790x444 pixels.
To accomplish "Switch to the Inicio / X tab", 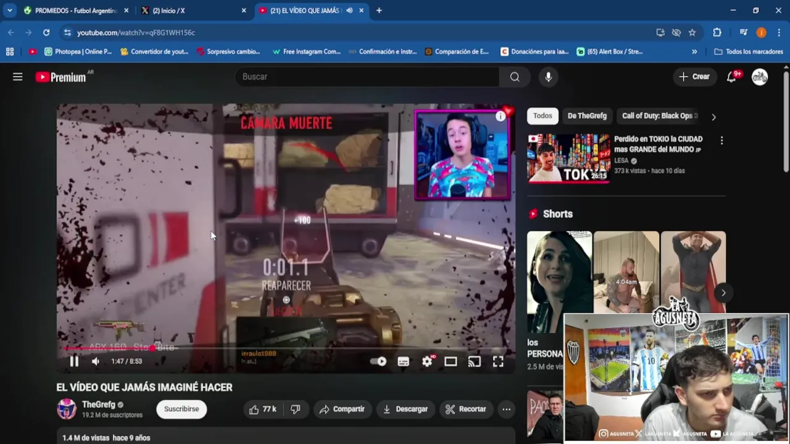I will pyautogui.click(x=185, y=10).
